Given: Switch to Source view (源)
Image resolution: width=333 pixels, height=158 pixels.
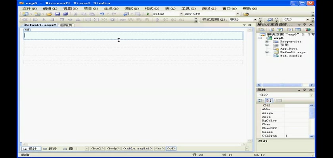Looking at the screenshot, I should tap(69, 149).
